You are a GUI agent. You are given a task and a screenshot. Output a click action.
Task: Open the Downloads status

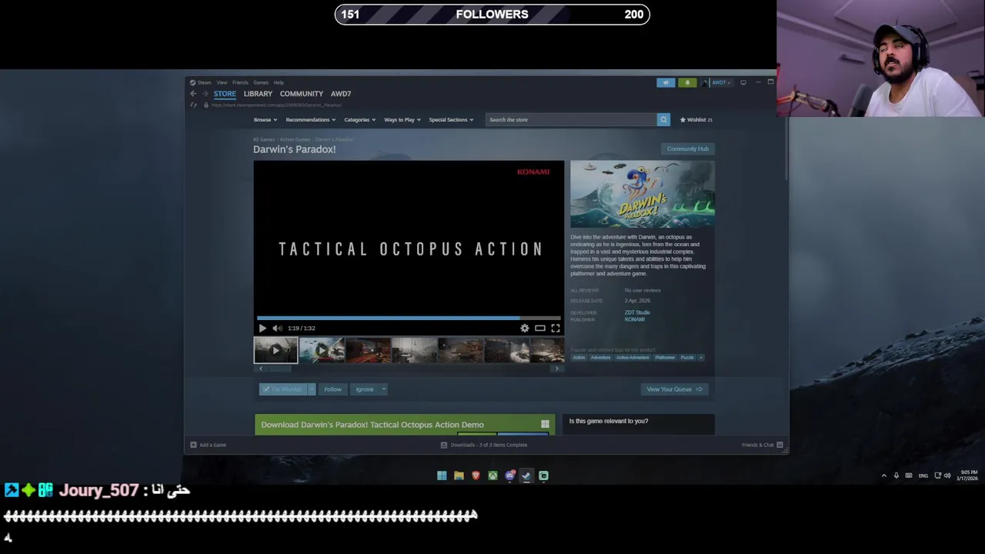pyautogui.click(x=484, y=445)
